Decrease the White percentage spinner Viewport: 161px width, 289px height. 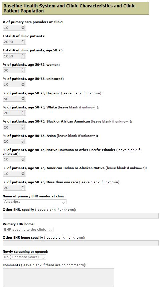point(23,114)
